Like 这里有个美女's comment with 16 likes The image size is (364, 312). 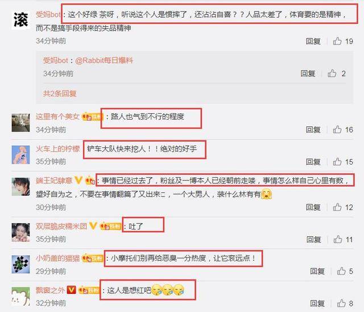pos(337,129)
